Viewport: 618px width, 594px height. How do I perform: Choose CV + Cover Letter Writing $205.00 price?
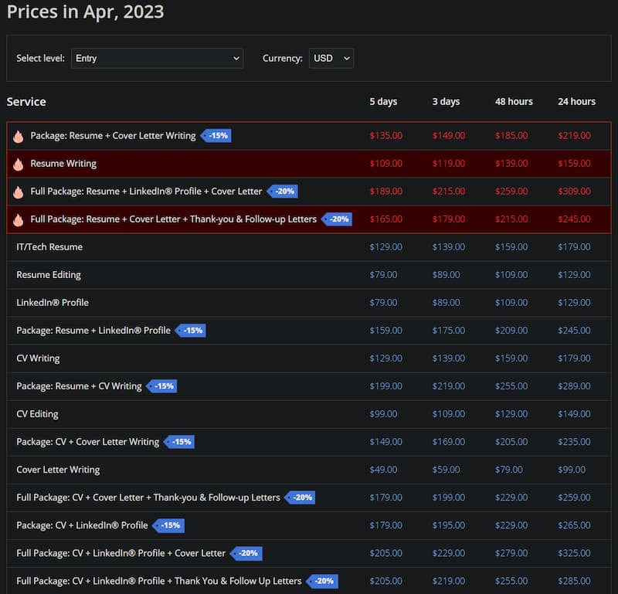511,442
